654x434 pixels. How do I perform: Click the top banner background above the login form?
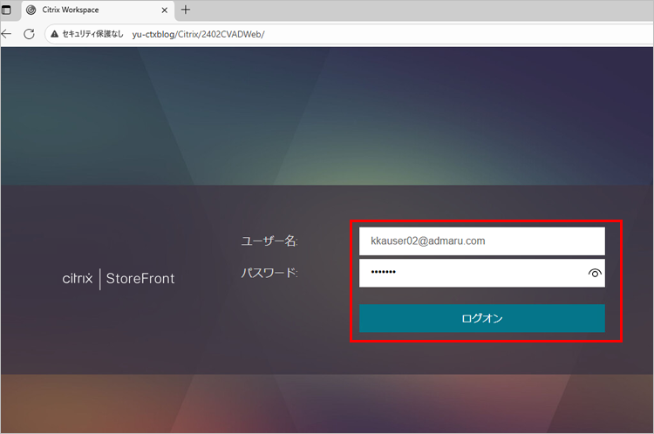click(x=327, y=113)
